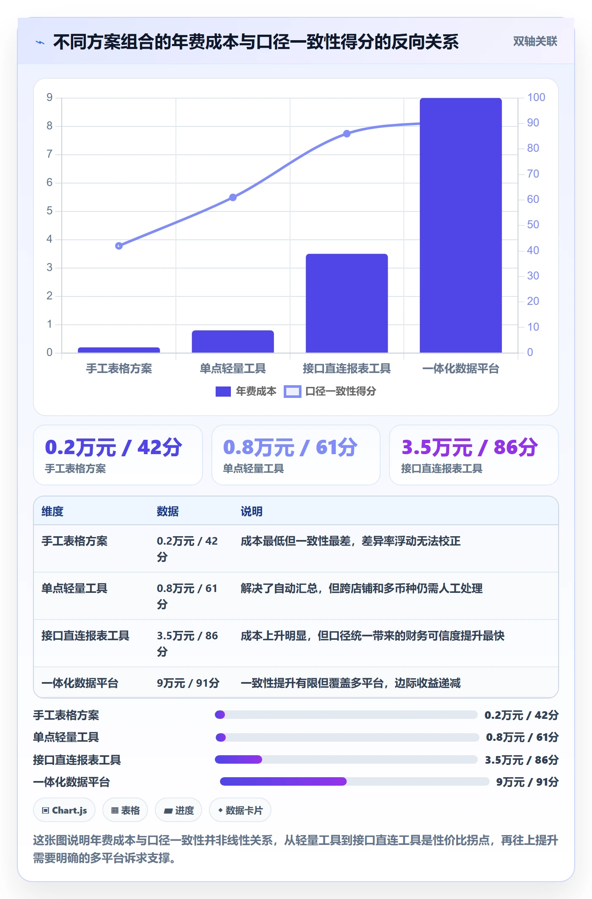This screenshot has width=592, height=899.
Task: Select the 接口直连报表工具 bar in the chart
Action: pos(347,303)
